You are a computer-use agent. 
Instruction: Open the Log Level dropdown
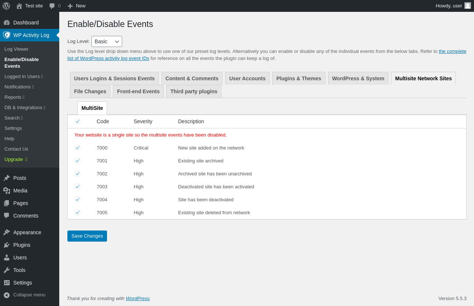pyautogui.click(x=107, y=41)
